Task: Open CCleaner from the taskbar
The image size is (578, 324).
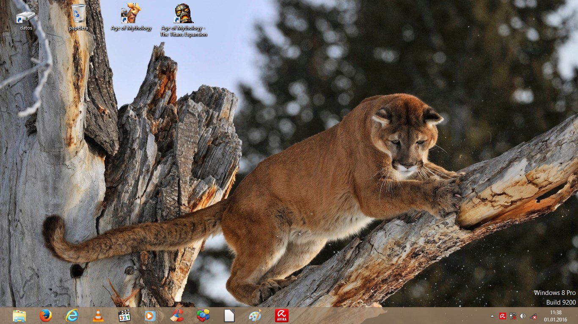Action: coord(177,316)
